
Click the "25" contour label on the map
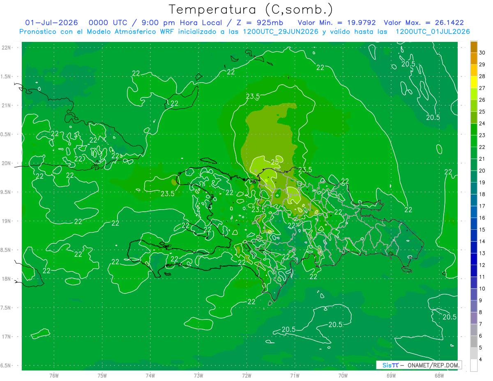[275, 162]
